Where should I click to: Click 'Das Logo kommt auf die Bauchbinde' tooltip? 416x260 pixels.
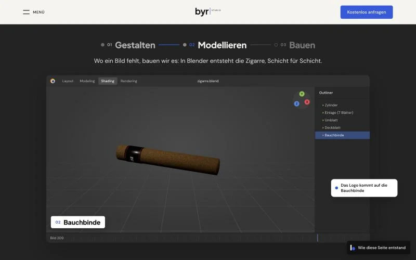[364, 188]
